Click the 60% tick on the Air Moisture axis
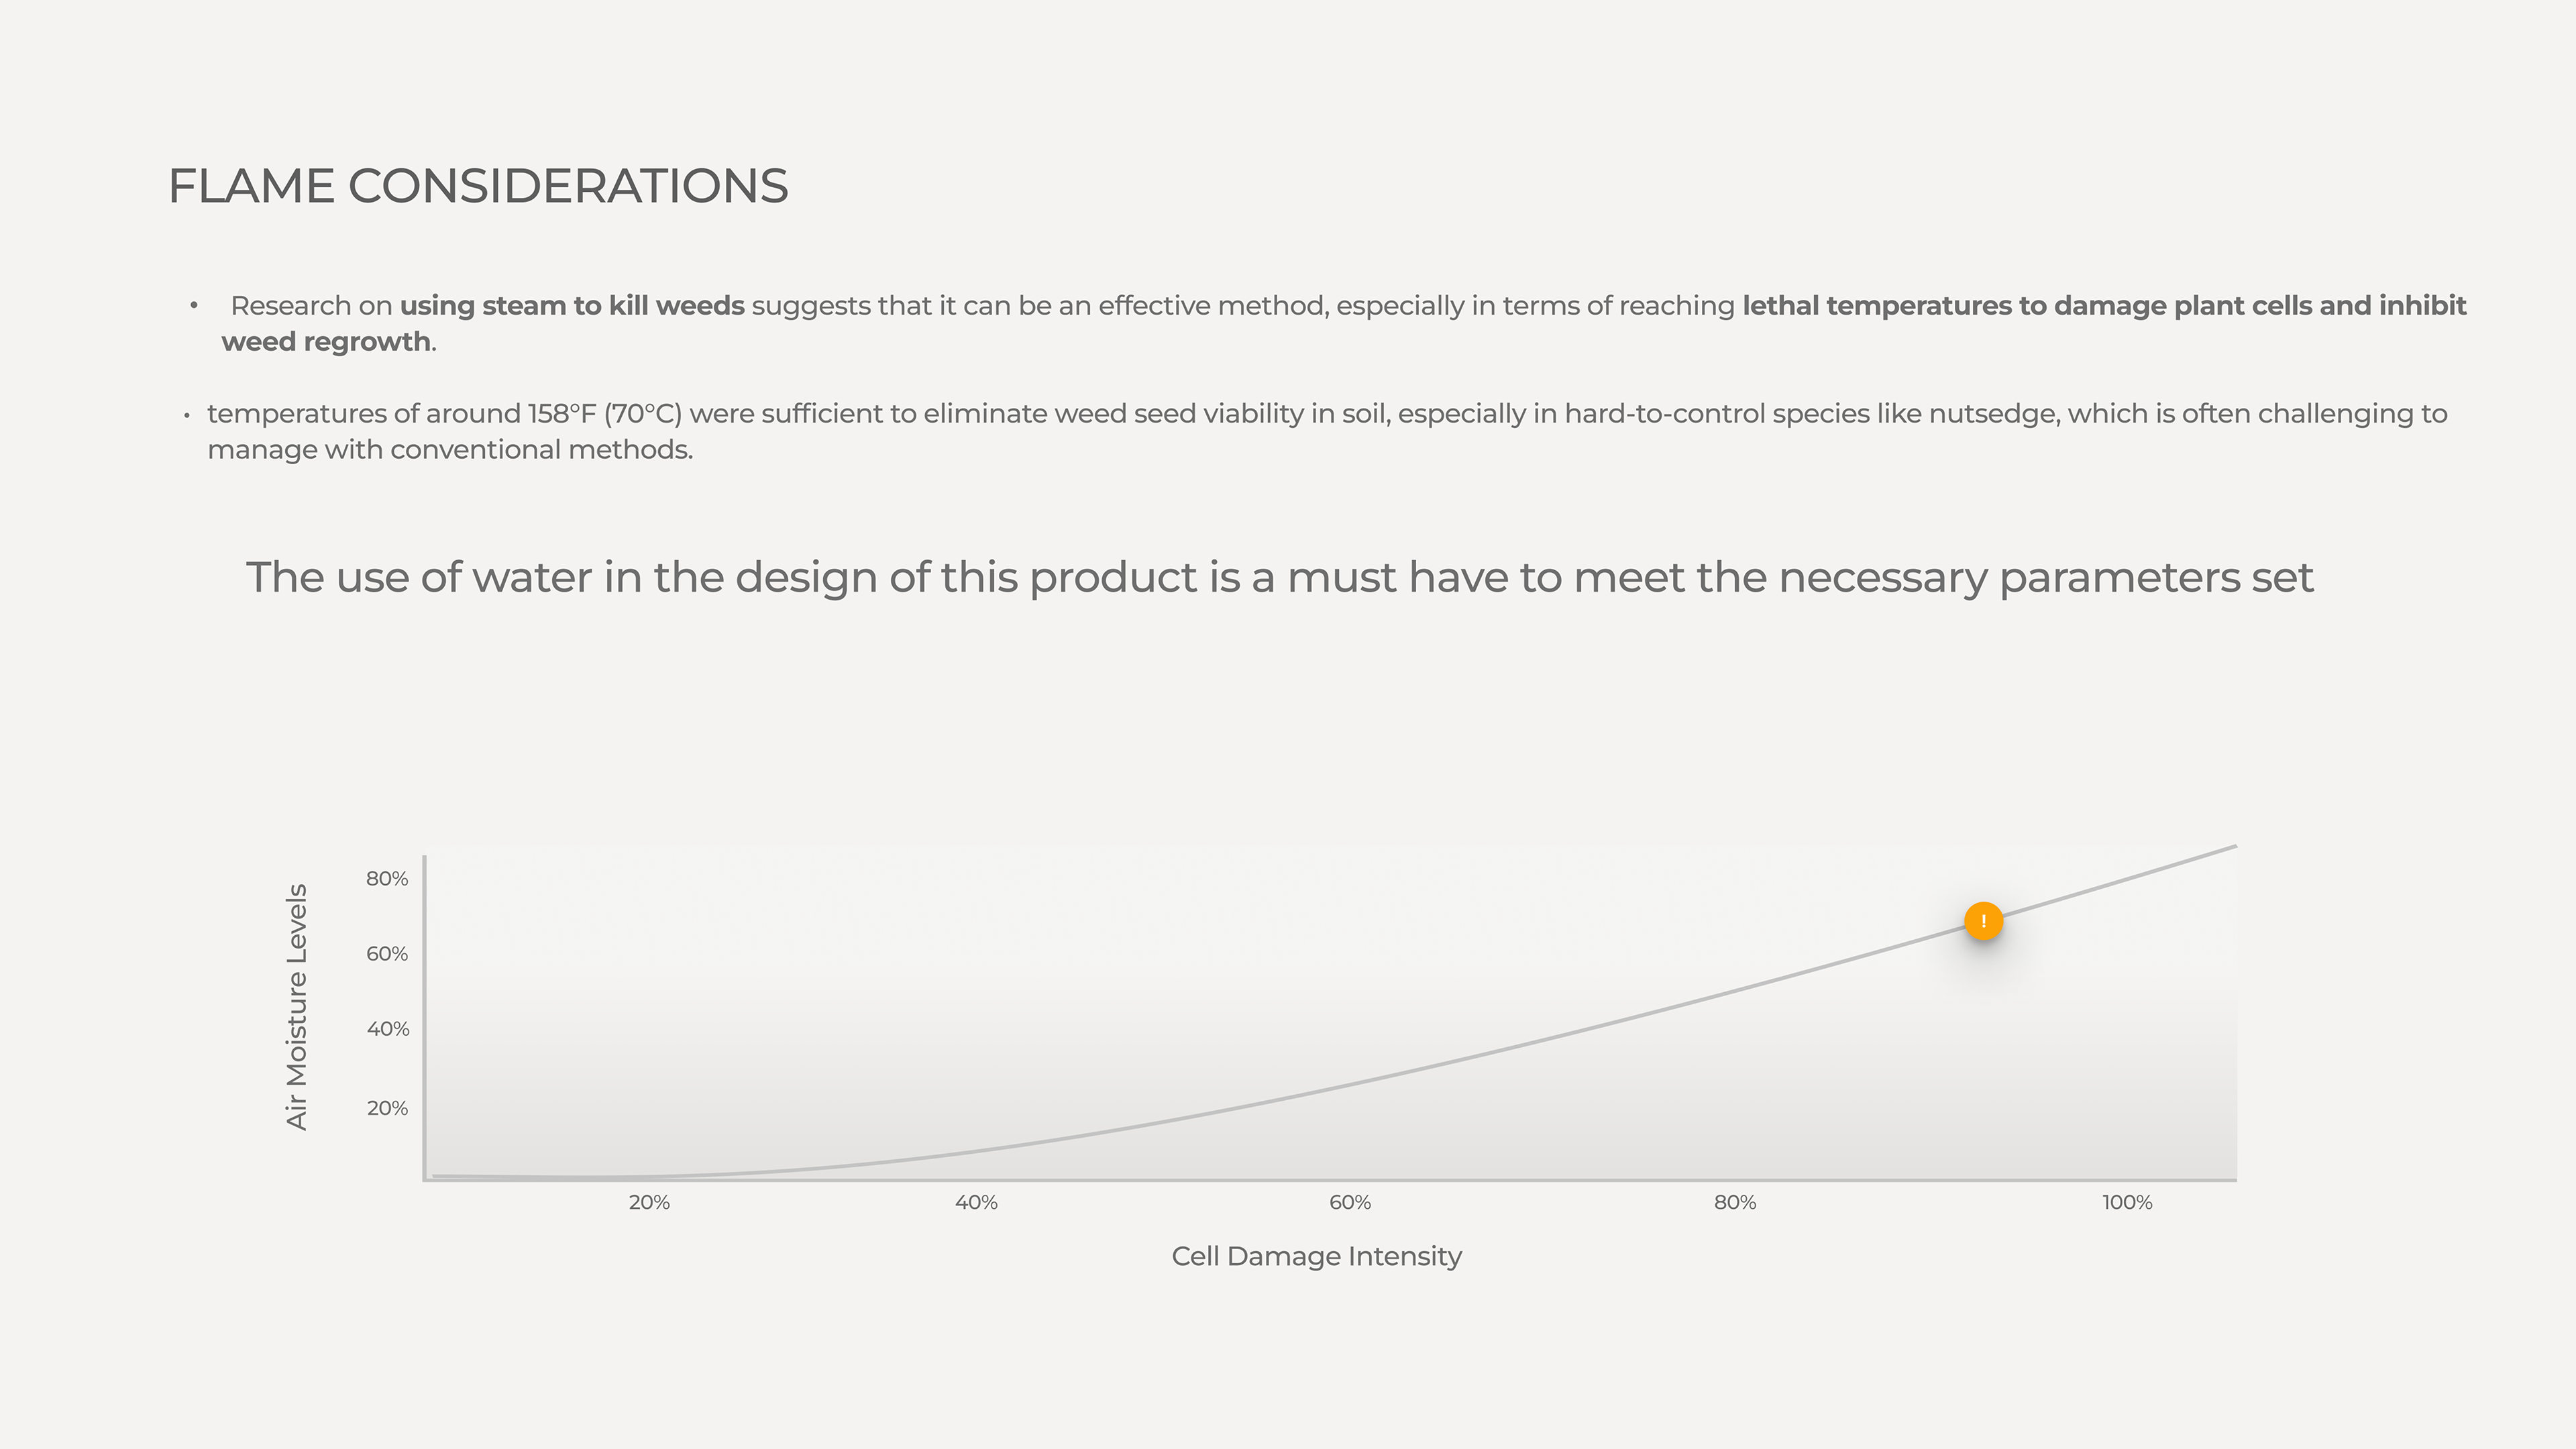 pyautogui.click(x=387, y=954)
